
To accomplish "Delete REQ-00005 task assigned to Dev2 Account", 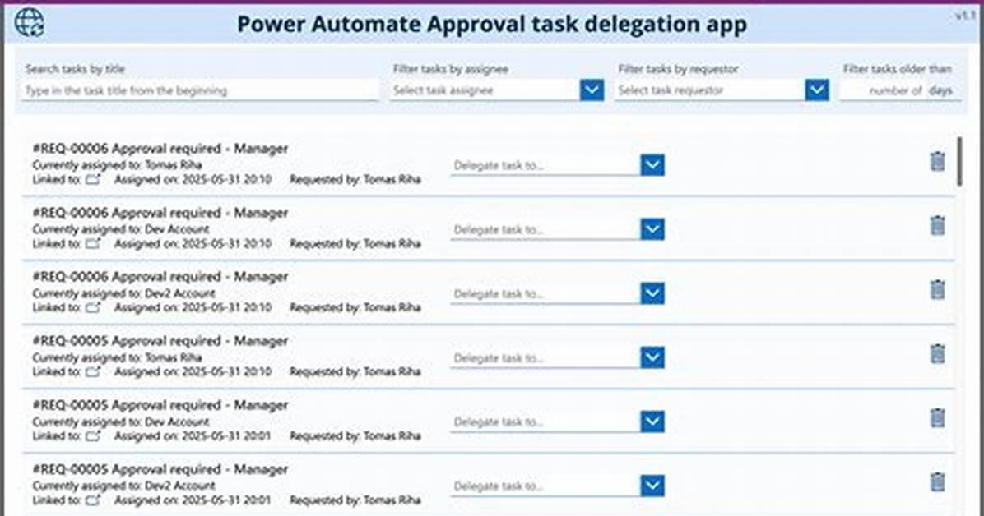I will 937,482.
